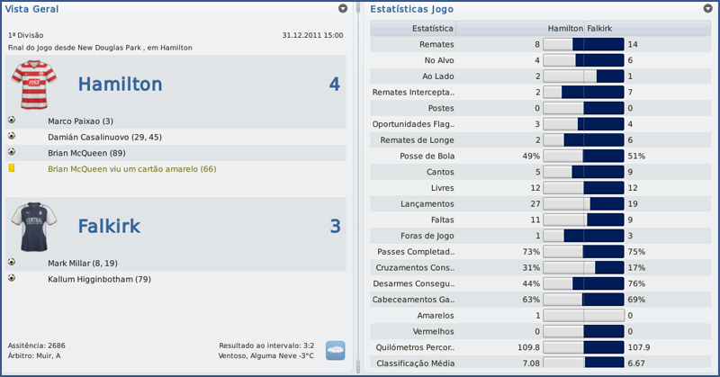
Task: Click the goal ball icon beside Marco Paixao
Action: pos(12,121)
